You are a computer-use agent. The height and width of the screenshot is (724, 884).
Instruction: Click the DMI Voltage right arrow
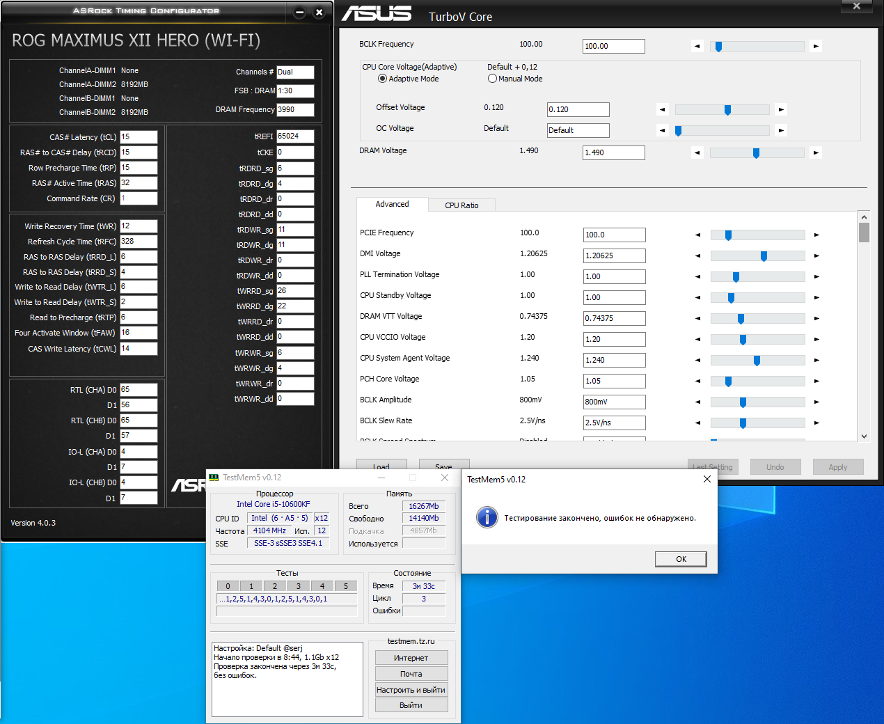[x=816, y=256]
